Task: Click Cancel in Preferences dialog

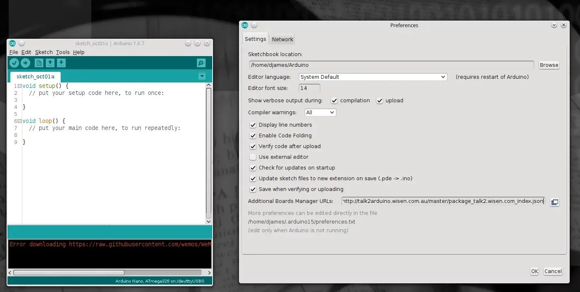Action: click(553, 271)
